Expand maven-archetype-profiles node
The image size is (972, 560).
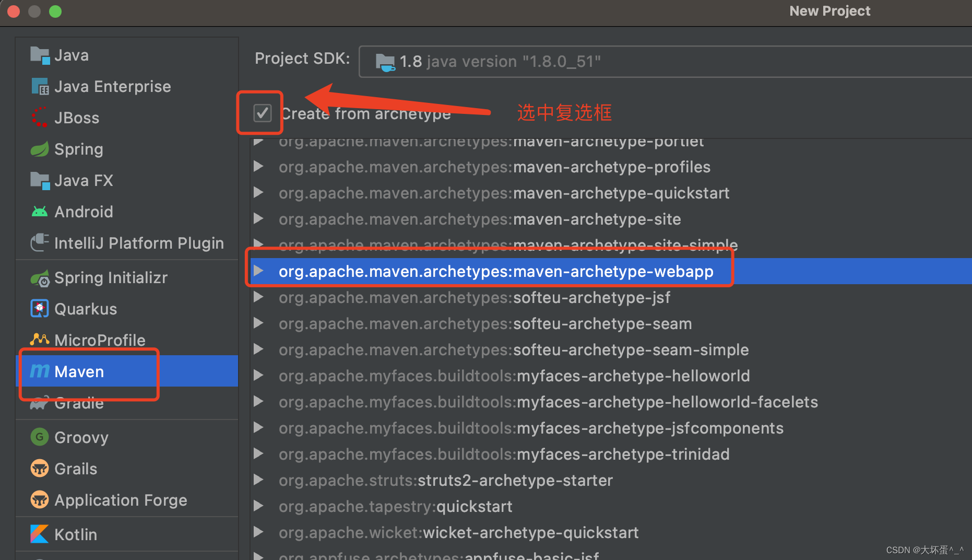(x=258, y=167)
